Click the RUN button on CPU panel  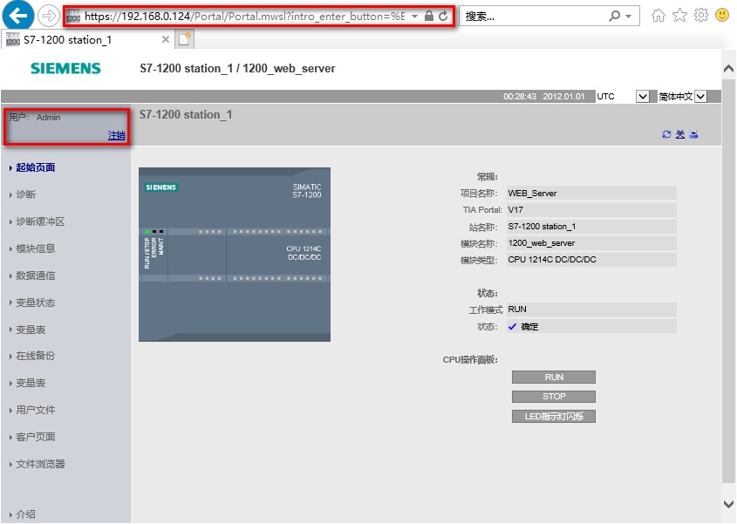554,378
